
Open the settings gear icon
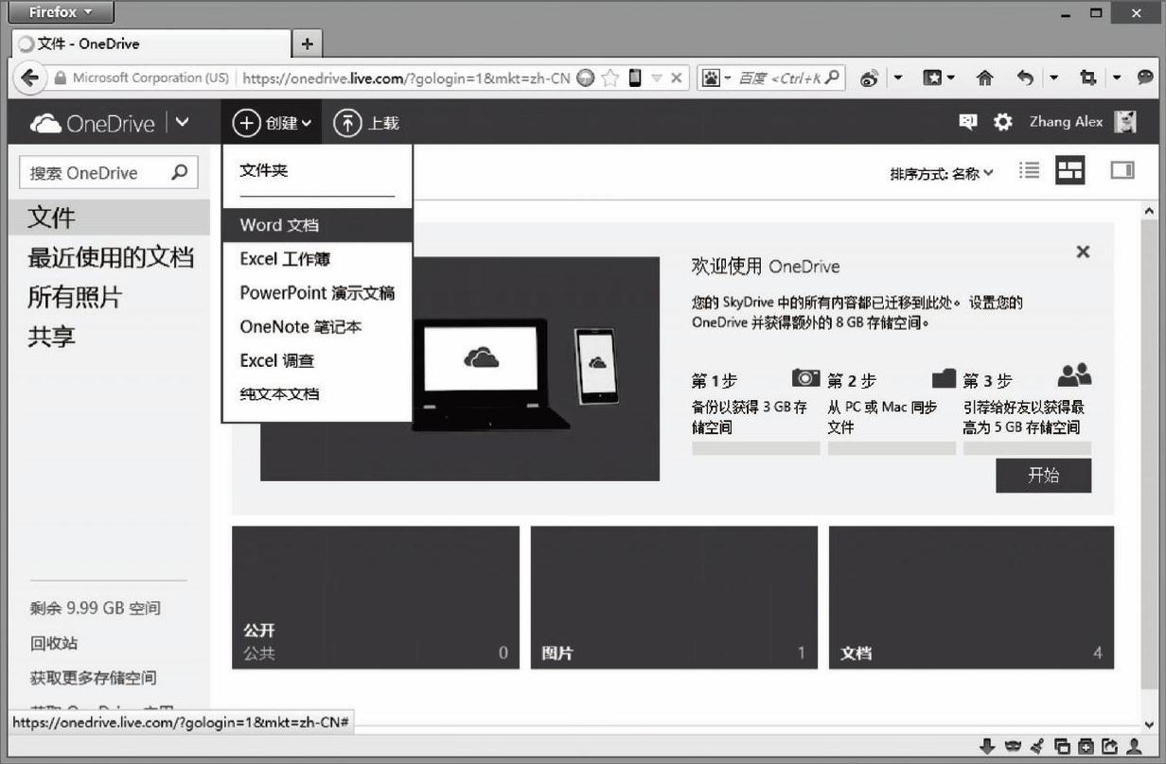(1002, 122)
